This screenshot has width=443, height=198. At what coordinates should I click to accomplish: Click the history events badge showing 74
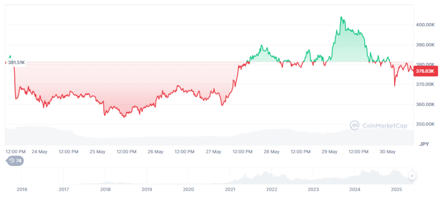coord(15,161)
